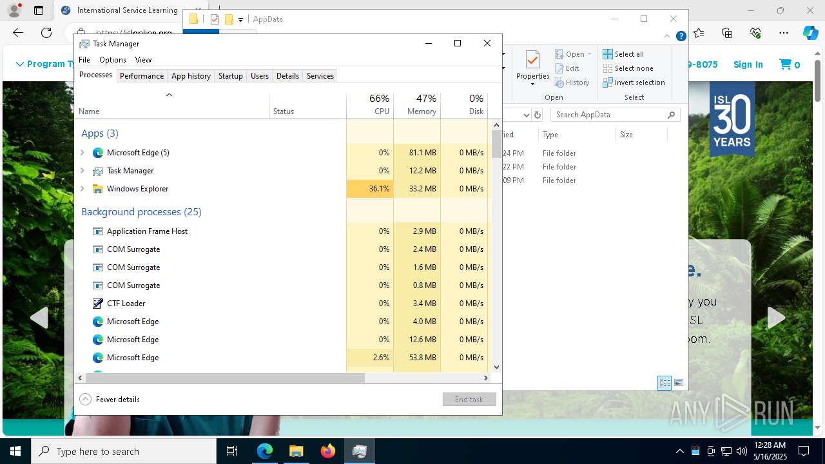Click the Task View taskbar icon
825x464 pixels.
pos(232,451)
